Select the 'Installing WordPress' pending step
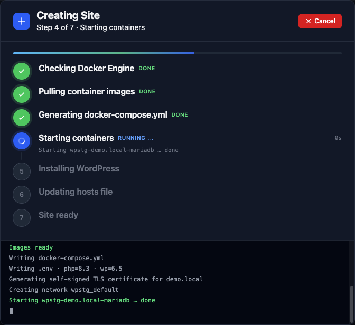Viewport: 355px width, 325px height. coord(79,168)
